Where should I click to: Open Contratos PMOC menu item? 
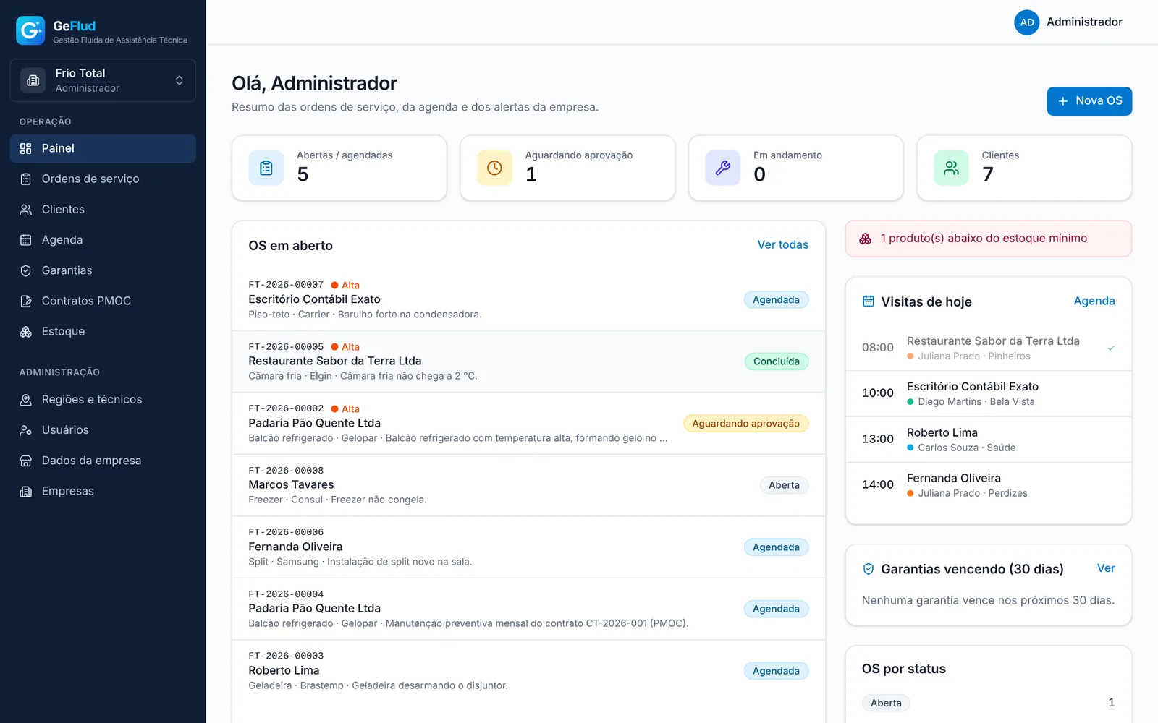[103, 301]
